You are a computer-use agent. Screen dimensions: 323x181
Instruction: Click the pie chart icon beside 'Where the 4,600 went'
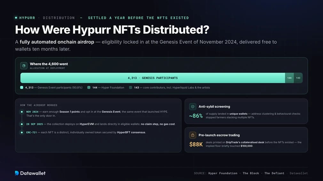[24, 66]
